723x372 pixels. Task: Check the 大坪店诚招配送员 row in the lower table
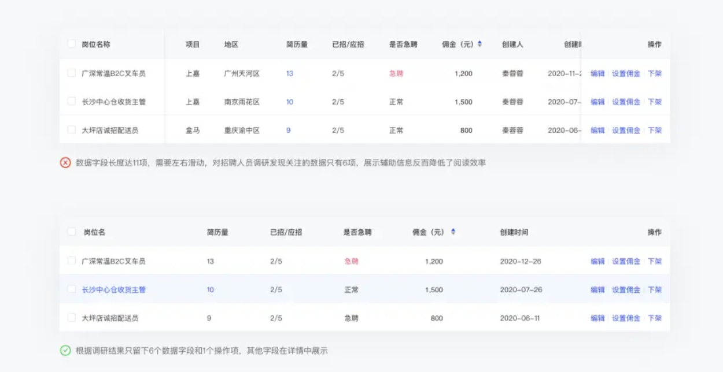coord(72,318)
